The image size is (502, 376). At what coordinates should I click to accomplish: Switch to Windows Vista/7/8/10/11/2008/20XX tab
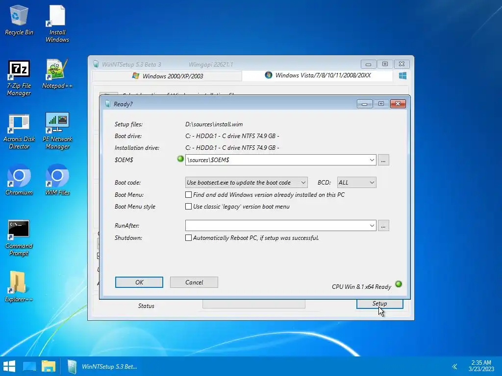click(317, 75)
